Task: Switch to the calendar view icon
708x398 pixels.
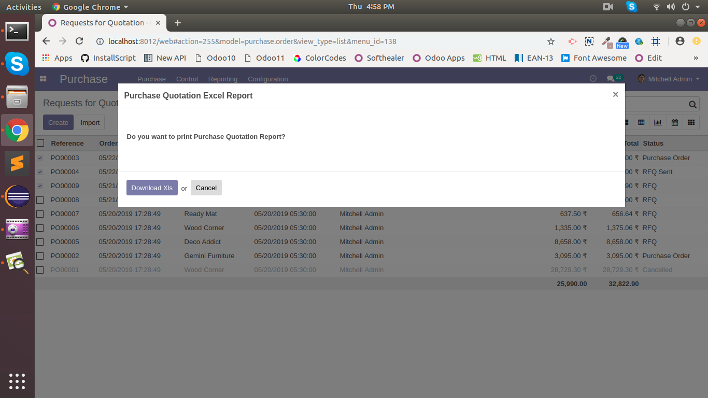Action: pyautogui.click(x=675, y=122)
